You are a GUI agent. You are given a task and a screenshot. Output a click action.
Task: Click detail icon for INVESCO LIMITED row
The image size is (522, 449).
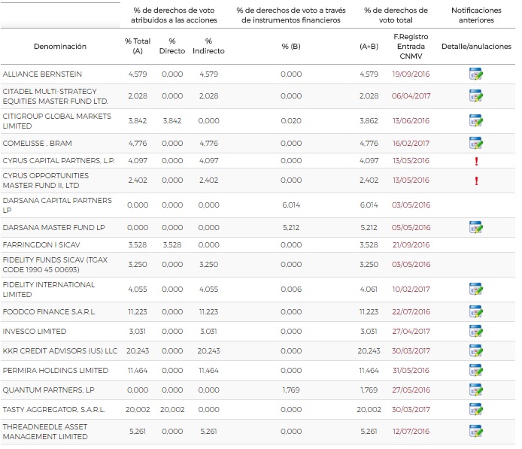(x=475, y=331)
